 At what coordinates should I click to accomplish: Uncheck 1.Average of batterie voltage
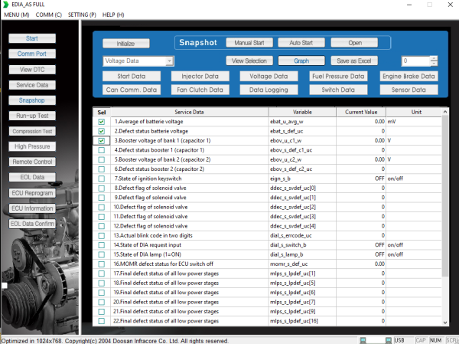pyautogui.click(x=101, y=122)
